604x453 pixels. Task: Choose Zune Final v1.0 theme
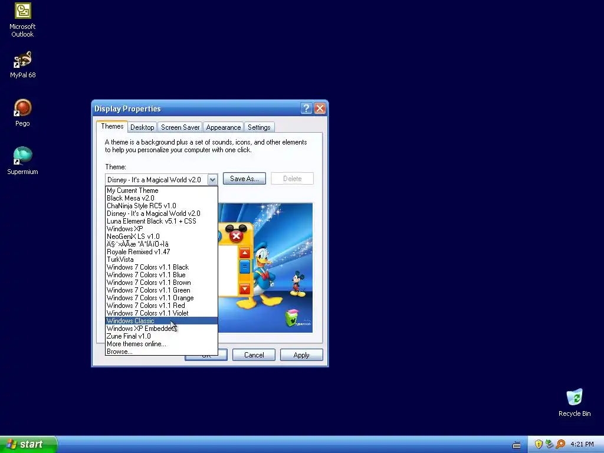pyautogui.click(x=162, y=336)
